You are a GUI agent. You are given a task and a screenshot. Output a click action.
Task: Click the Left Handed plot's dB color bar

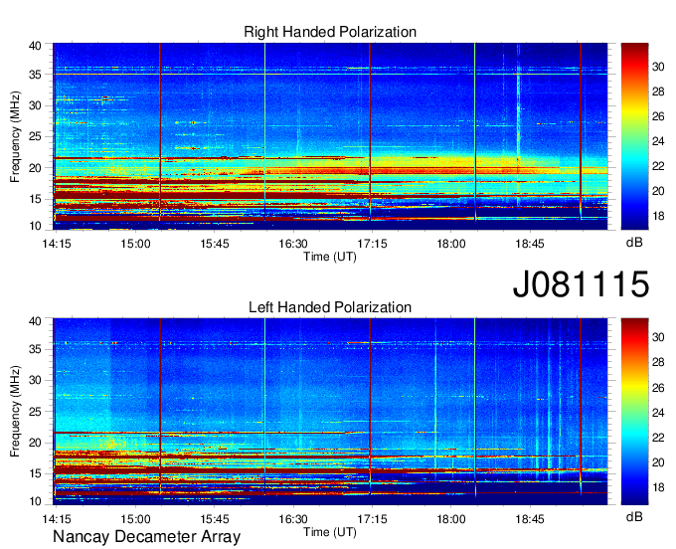coord(634,412)
